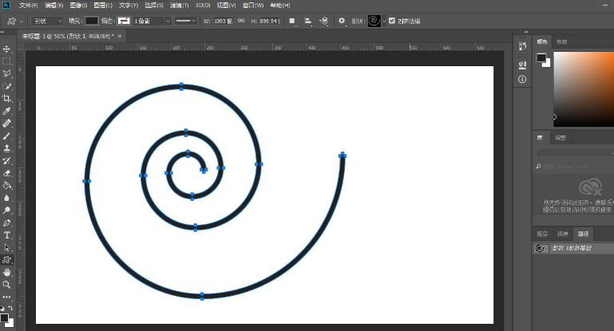Switch to the 图层 tab

click(x=542, y=234)
